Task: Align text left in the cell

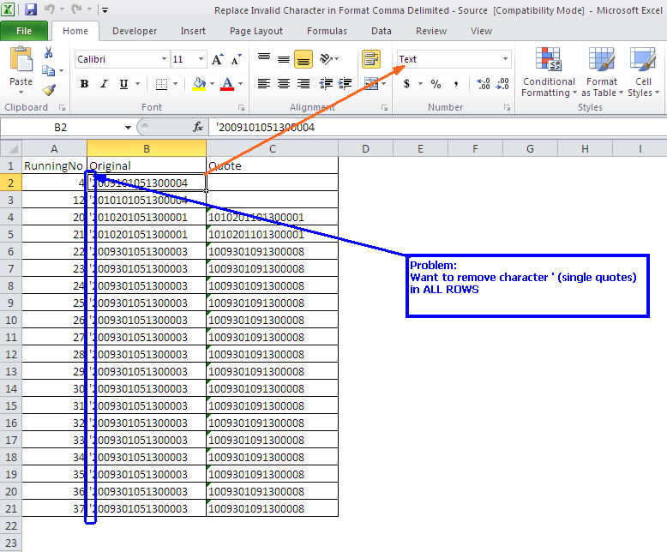Action: pos(264,84)
